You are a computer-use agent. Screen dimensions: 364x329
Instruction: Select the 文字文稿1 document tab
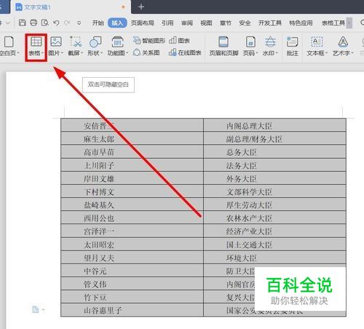coord(71,7)
